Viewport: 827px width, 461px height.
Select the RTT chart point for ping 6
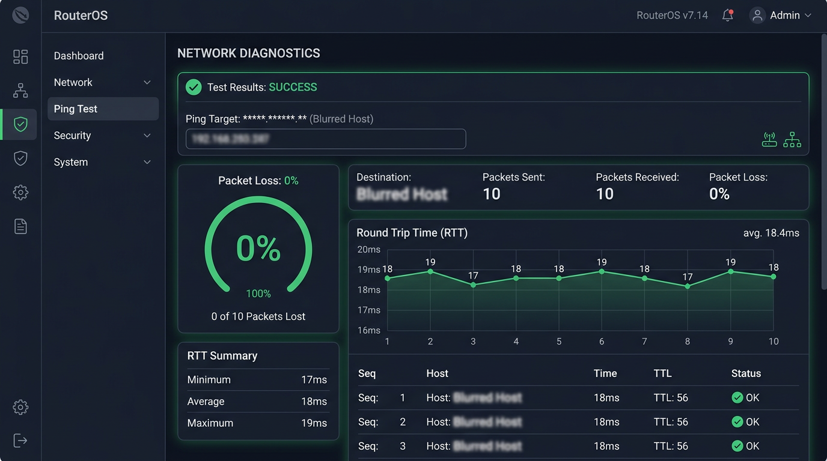(602, 271)
